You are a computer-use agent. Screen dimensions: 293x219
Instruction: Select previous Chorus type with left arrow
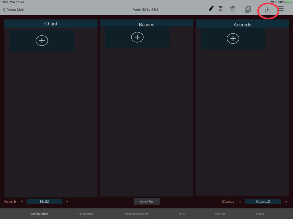[240, 202]
